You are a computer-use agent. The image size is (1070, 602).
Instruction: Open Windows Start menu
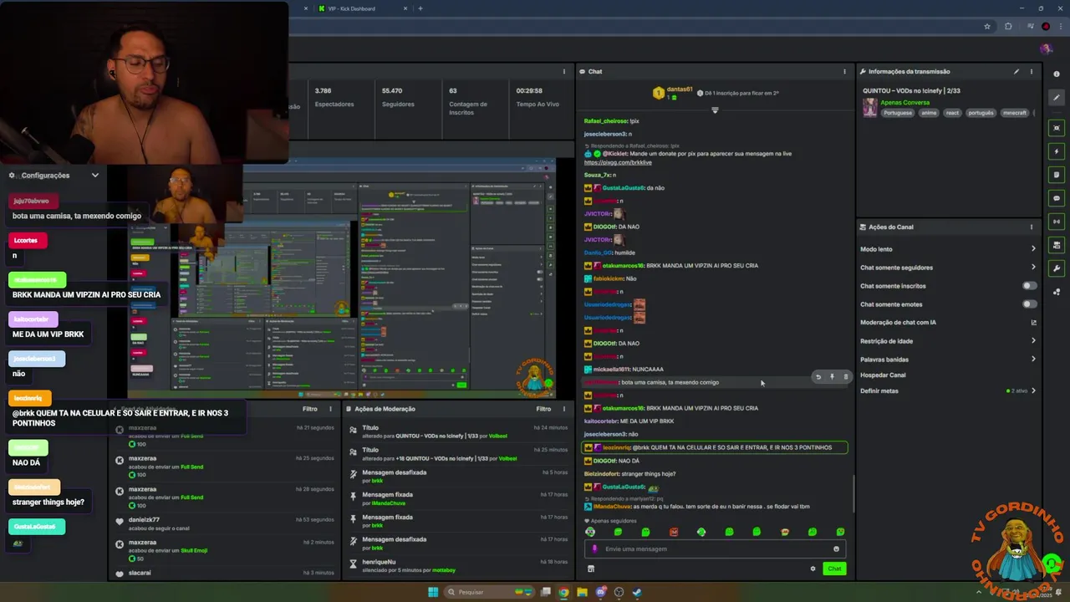[433, 592]
